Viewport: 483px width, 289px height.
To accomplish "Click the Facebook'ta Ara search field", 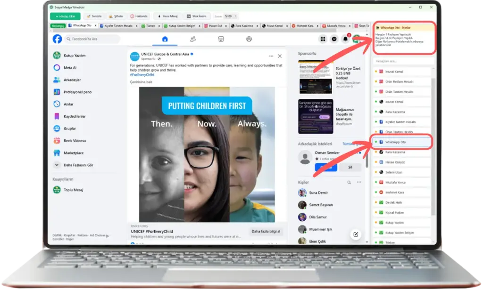I will tap(92, 39).
